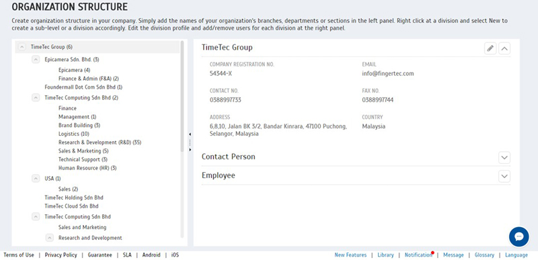Select Sales (2) under USA

coord(68,189)
